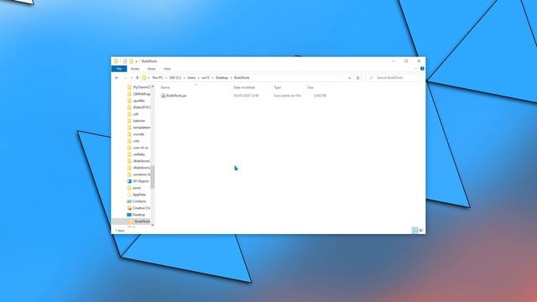Screen dimensions: 537x302
Task: Click the folder icon in the address bar
Action: coord(144,78)
